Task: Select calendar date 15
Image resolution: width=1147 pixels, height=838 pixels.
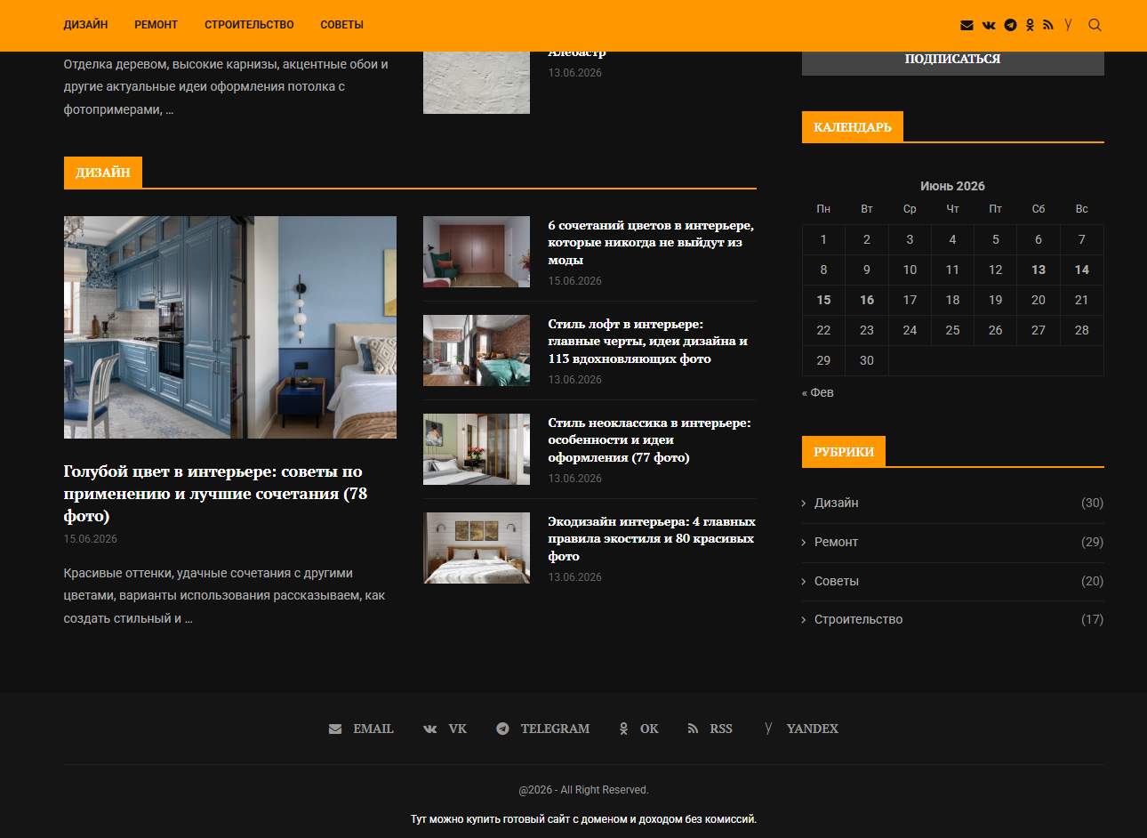Action: tap(823, 300)
